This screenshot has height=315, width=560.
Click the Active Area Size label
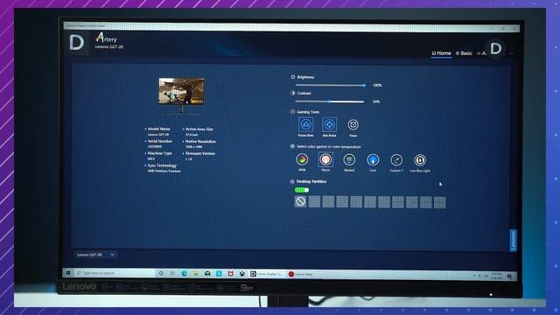199,129
